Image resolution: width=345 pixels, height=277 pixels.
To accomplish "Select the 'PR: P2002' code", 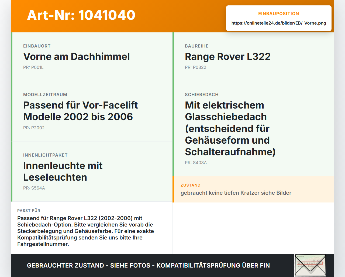I will tap(34, 128).
